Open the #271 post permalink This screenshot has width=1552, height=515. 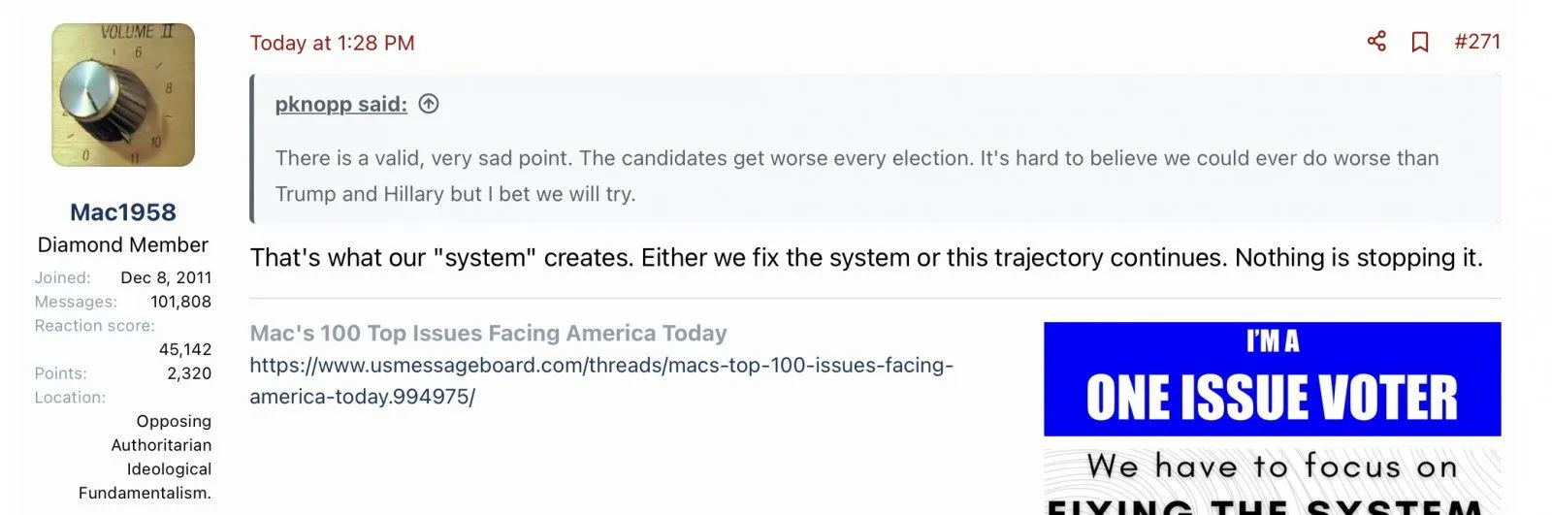(x=1477, y=42)
